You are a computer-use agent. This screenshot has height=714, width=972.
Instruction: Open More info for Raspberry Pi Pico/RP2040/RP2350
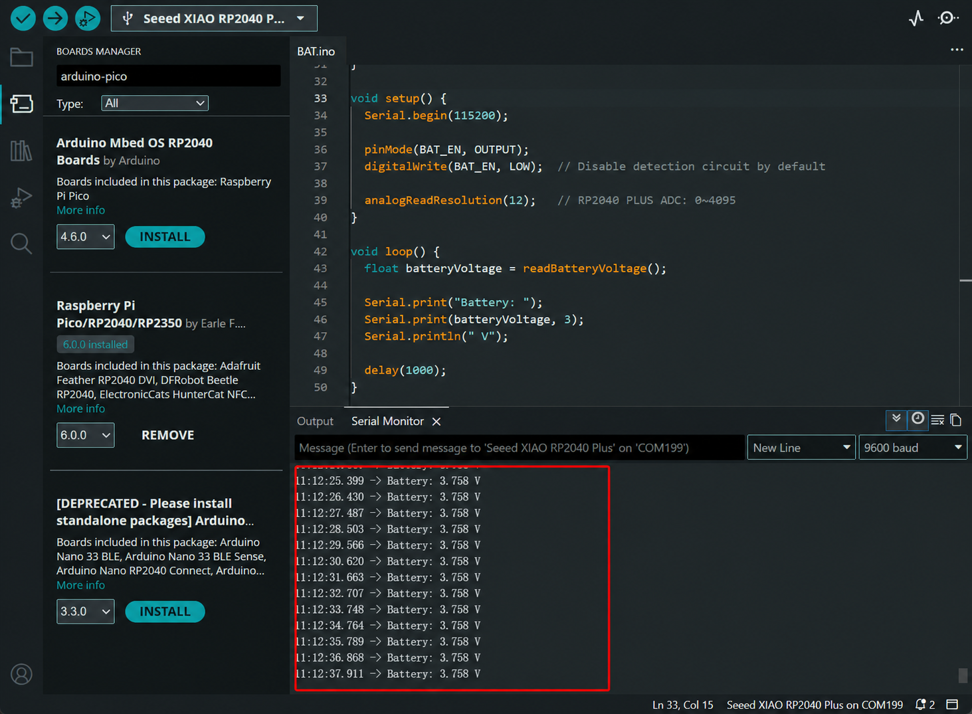click(80, 408)
